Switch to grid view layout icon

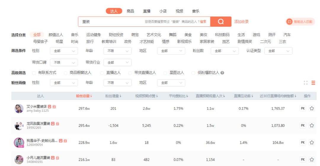[305, 83]
